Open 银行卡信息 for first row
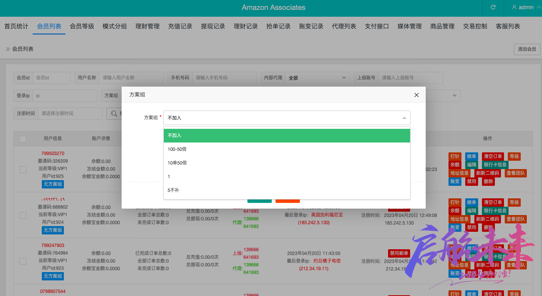 click(495, 165)
